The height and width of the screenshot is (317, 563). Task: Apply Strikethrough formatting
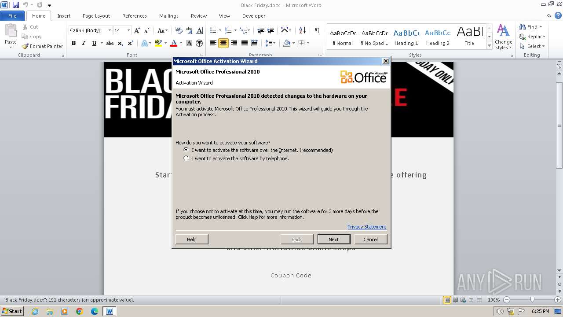click(110, 43)
